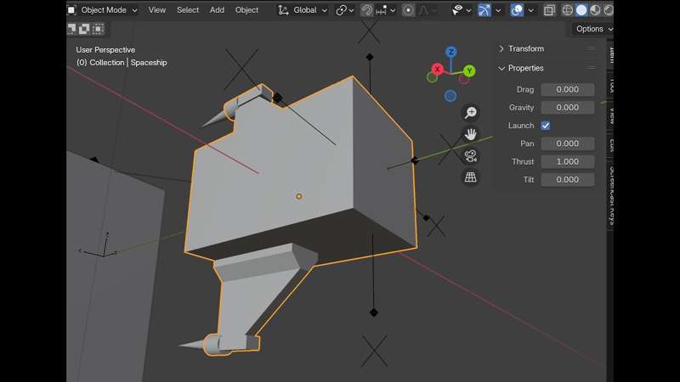Click the Drag value field

[x=567, y=89]
